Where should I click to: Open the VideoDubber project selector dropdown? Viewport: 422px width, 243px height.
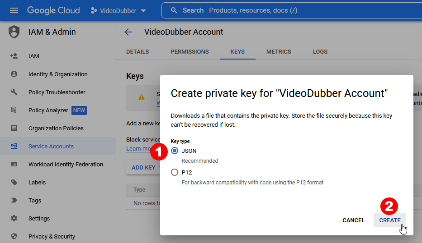pos(119,10)
